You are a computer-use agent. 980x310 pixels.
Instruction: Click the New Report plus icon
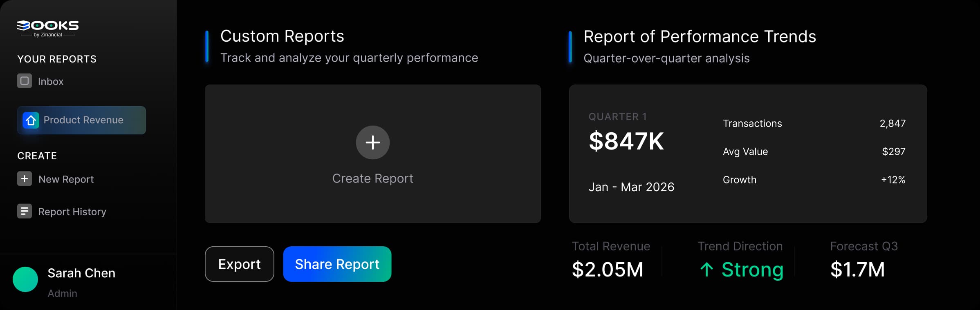pos(25,178)
